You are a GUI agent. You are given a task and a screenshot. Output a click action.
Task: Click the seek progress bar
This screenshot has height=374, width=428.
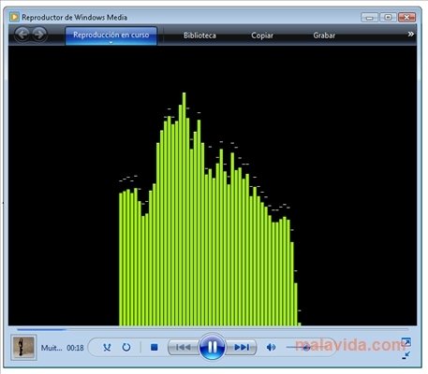click(x=213, y=329)
